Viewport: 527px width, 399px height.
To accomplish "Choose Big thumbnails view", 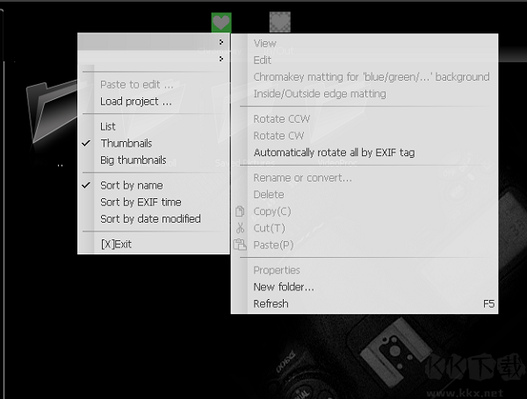I will click(x=133, y=160).
